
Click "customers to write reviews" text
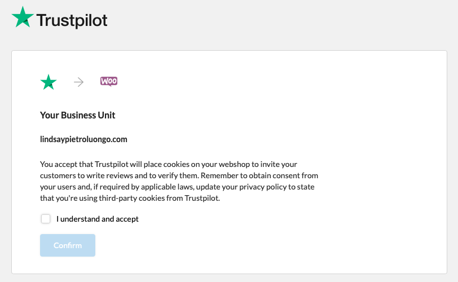(87, 176)
